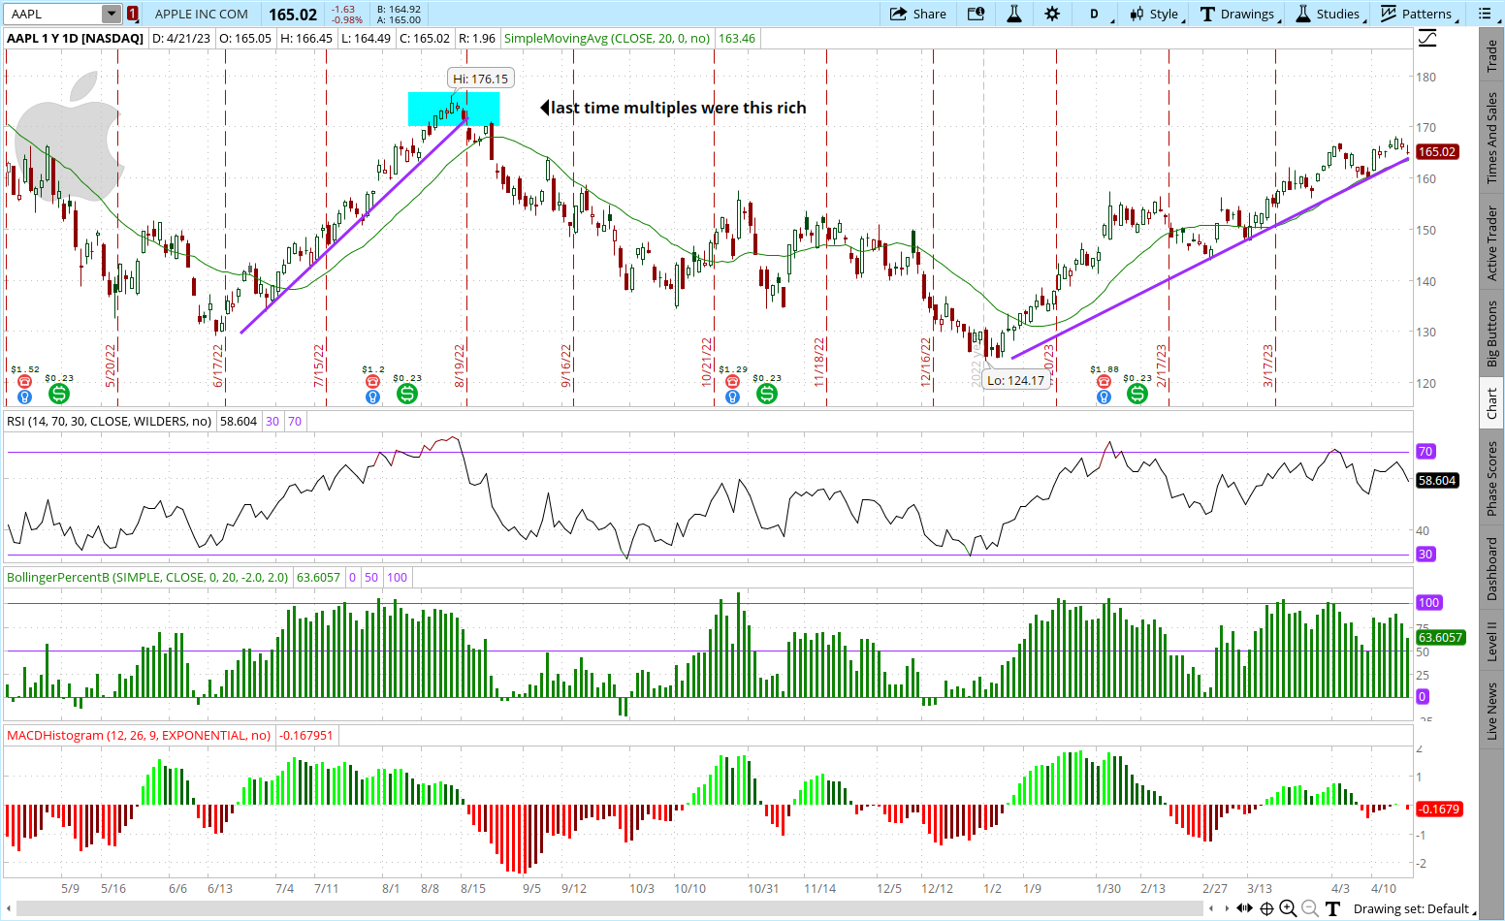
Task: Open the flask icon beside Share toolbar
Action: tap(1014, 14)
